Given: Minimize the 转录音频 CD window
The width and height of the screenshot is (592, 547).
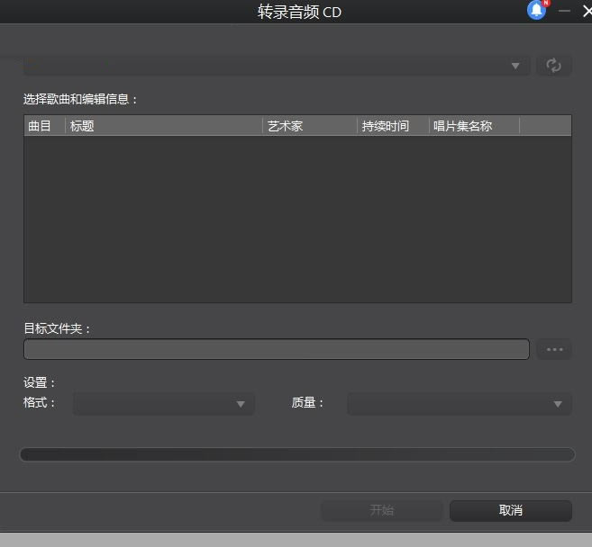Looking at the screenshot, I should 565,11.
